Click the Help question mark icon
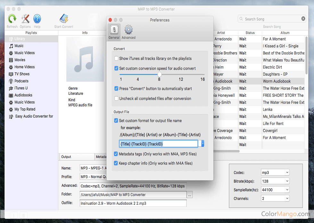The height and width of the screenshot is (223, 314). click(x=37, y=19)
